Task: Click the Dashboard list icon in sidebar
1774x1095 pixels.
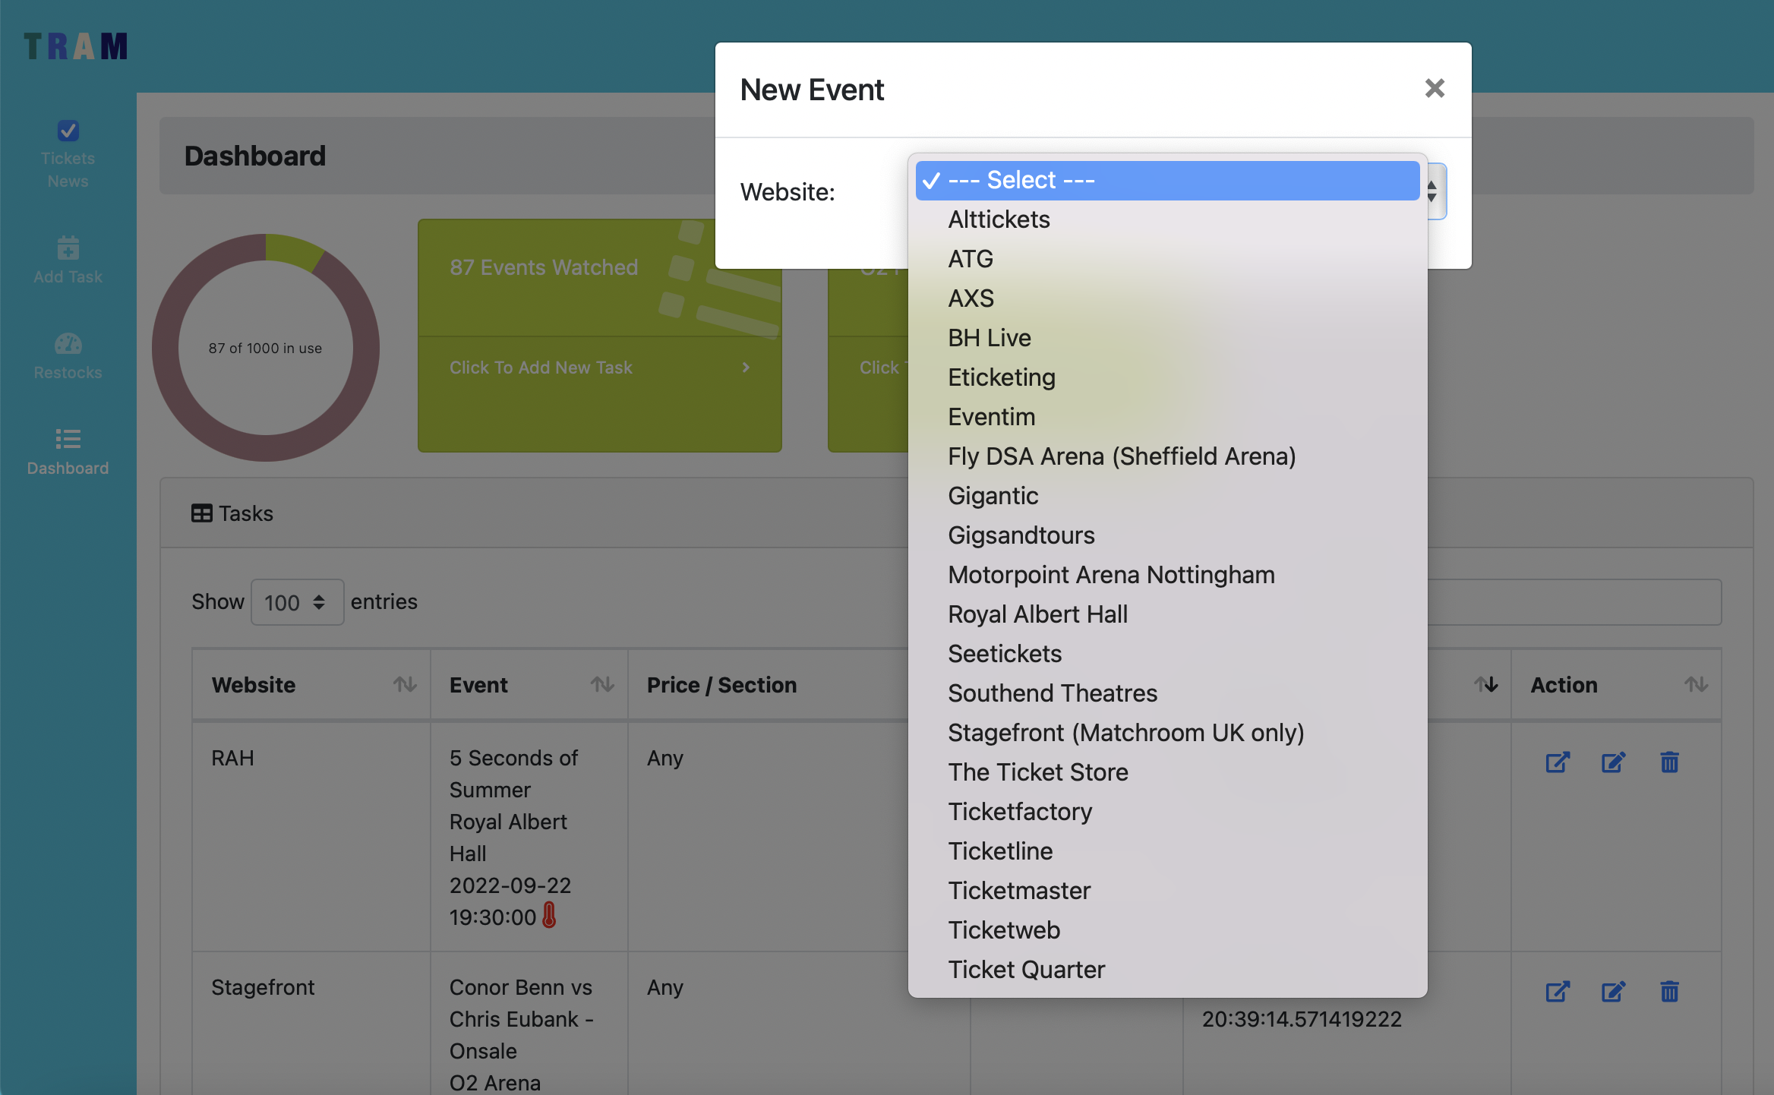Action: point(68,439)
